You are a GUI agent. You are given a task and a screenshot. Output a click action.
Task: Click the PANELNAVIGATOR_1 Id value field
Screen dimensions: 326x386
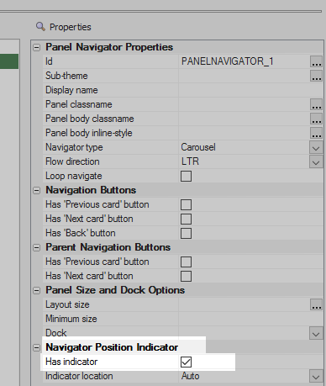coord(244,61)
